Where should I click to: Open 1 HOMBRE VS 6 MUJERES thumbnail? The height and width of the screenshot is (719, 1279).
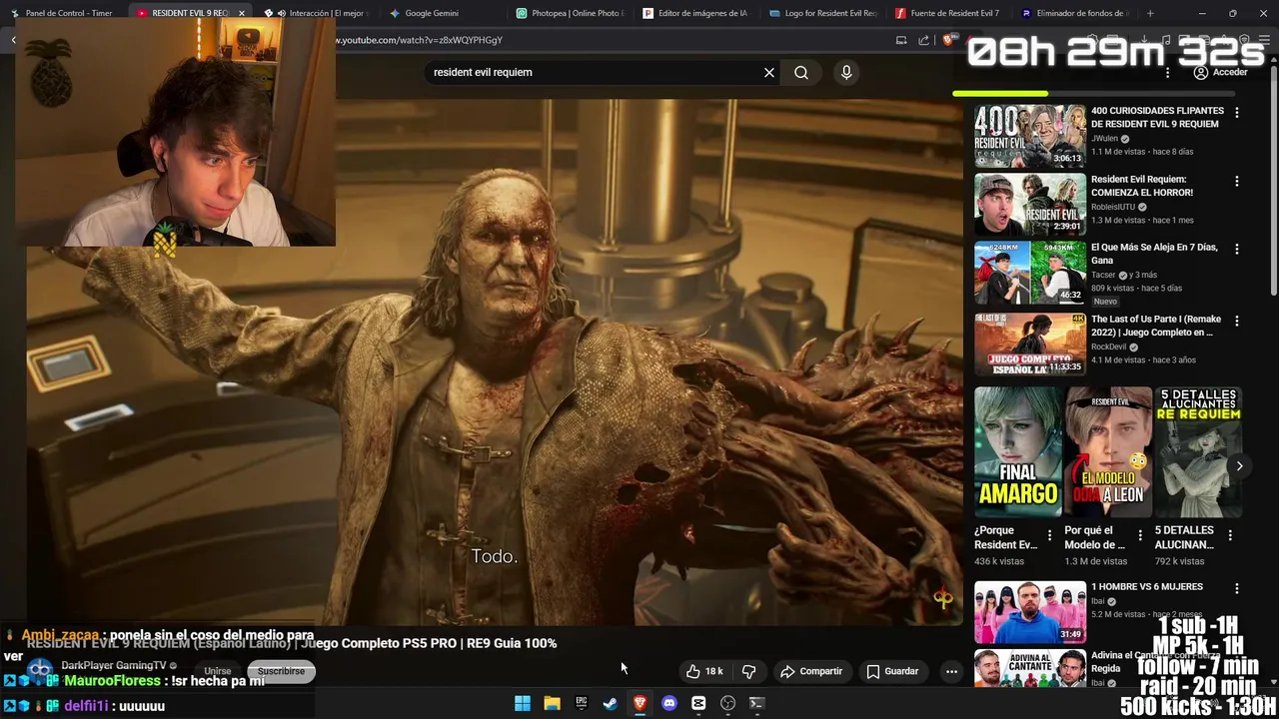[1029, 612]
